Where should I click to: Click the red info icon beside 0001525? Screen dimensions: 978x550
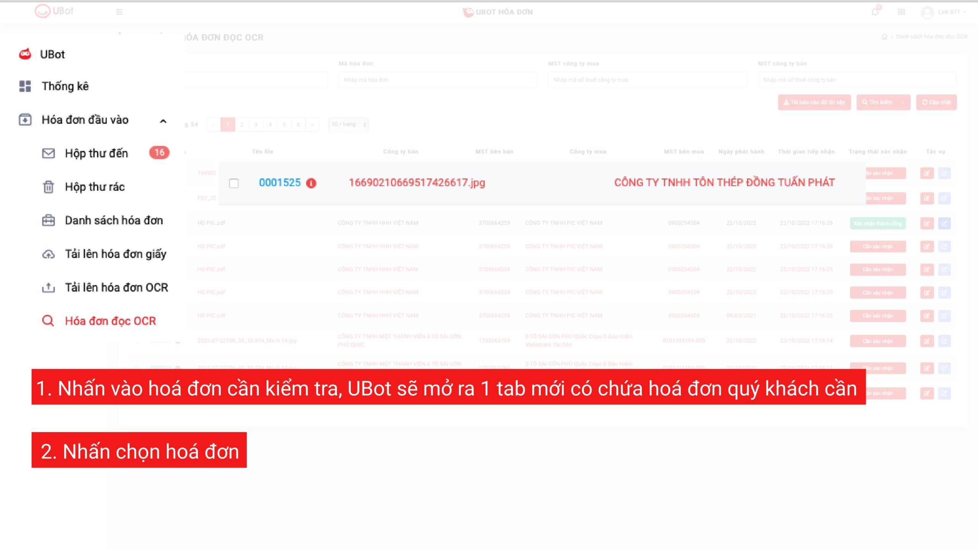click(311, 183)
